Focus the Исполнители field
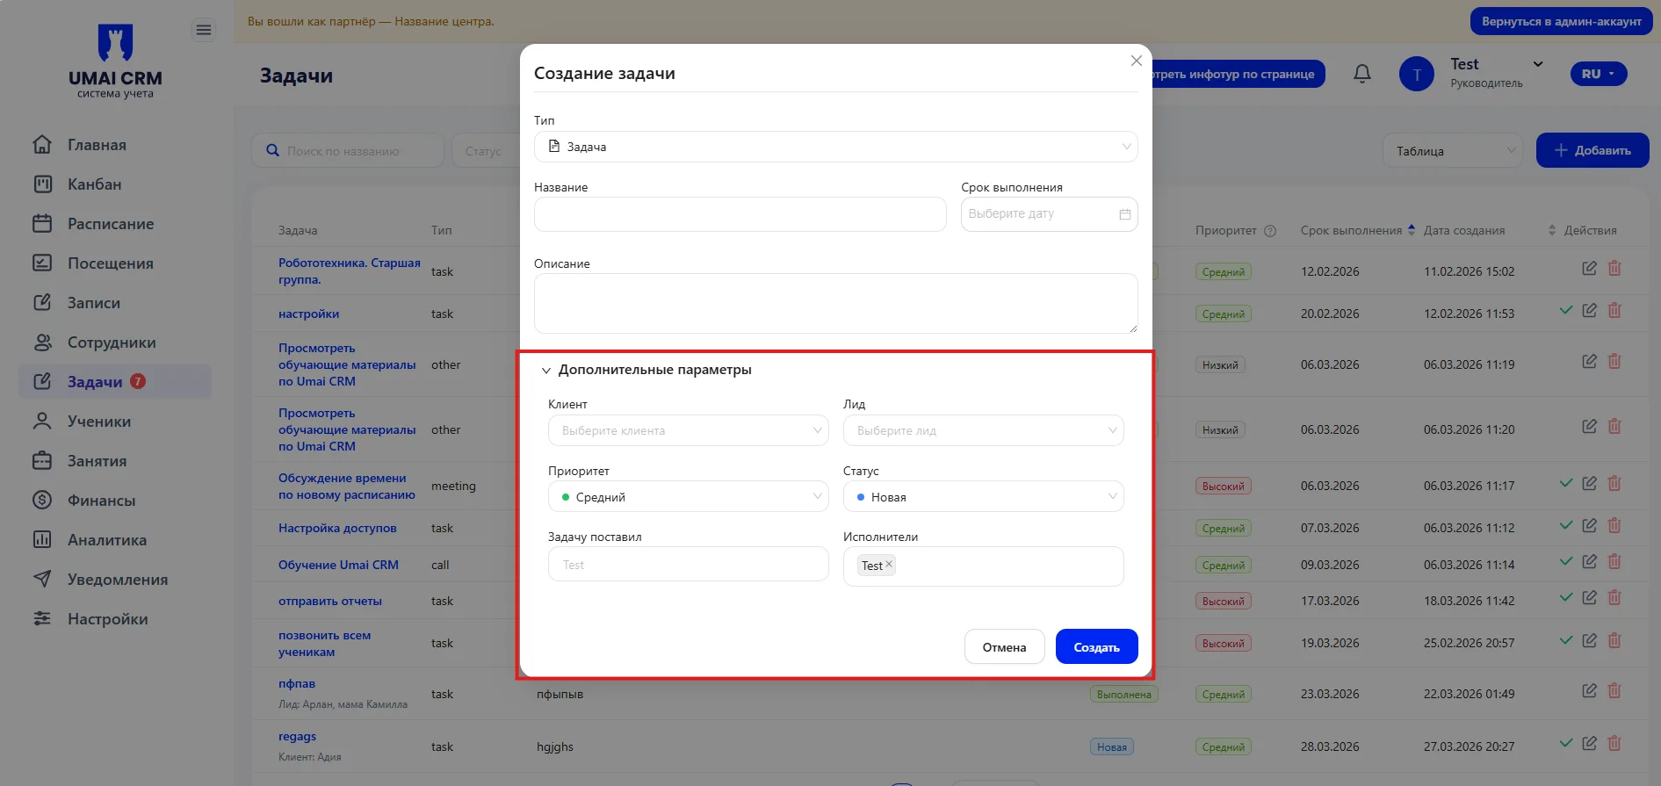The width and height of the screenshot is (1661, 786). (x=983, y=566)
